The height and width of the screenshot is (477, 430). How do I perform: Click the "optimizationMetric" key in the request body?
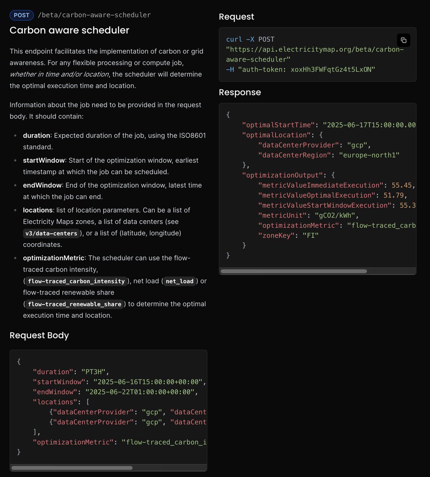point(73,442)
